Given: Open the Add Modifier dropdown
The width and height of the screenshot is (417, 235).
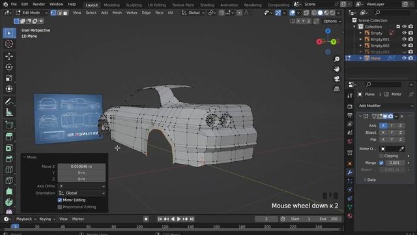Looking at the screenshot, I should click(x=385, y=106).
